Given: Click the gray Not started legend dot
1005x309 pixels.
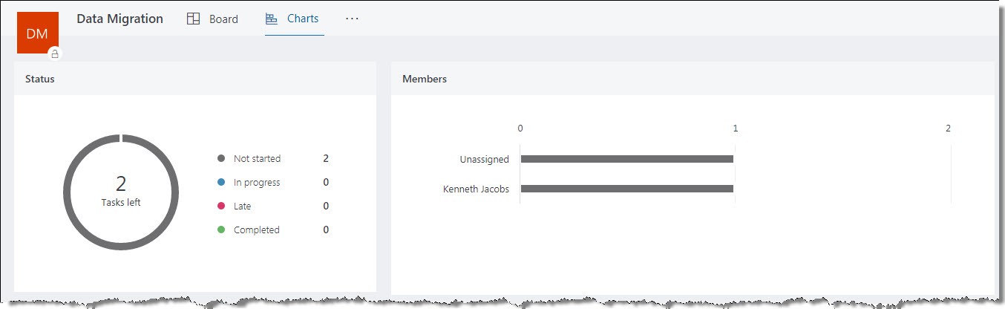Looking at the screenshot, I should coord(220,159).
